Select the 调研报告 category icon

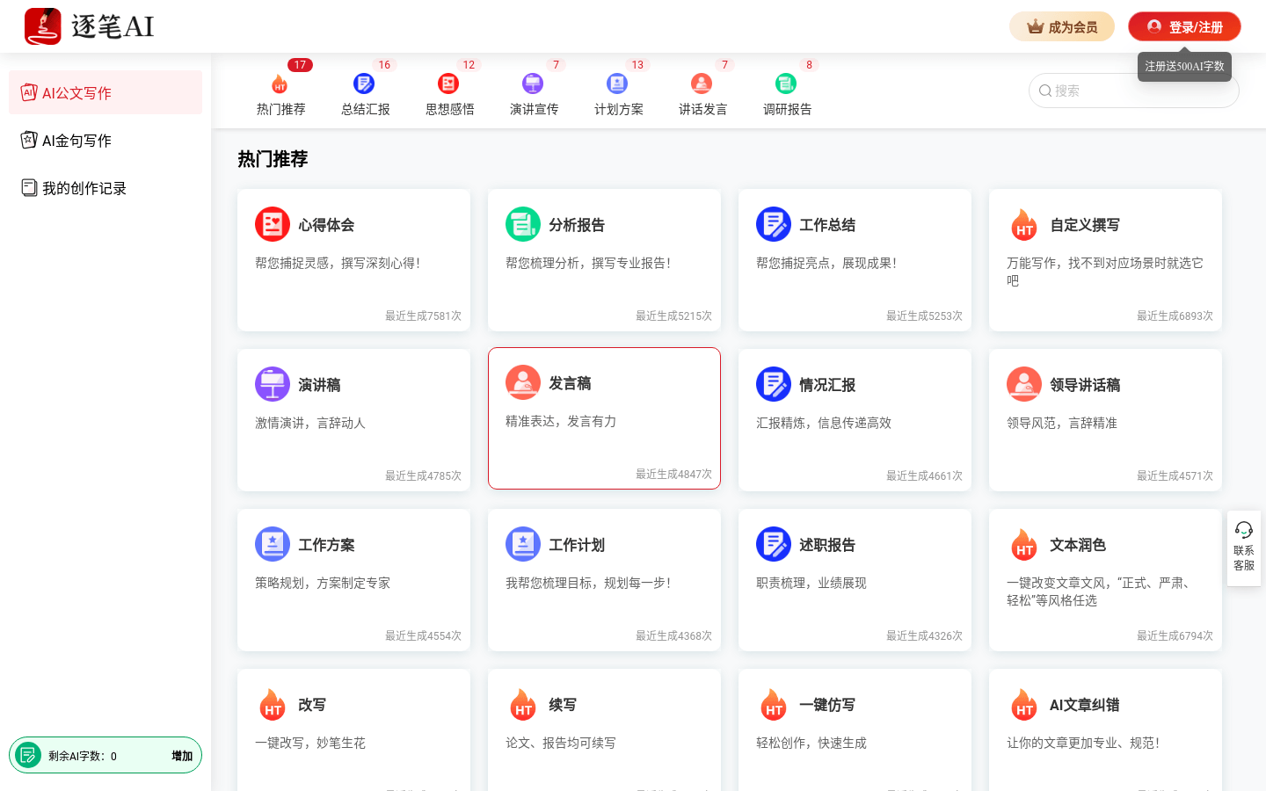pyautogui.click(x=786, y=83)
